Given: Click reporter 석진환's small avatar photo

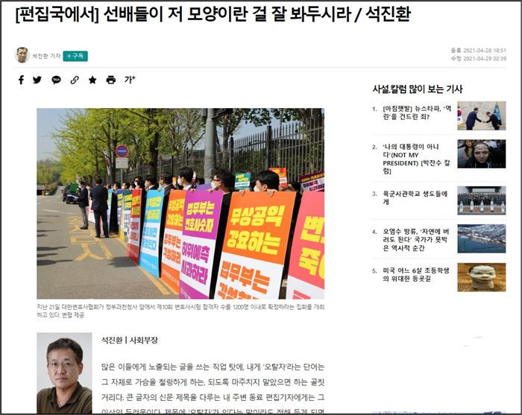Looking at the screenshot, I should 22,55.
